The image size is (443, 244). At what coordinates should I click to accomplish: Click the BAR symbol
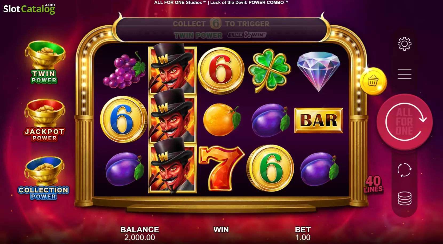coord(319,120)
